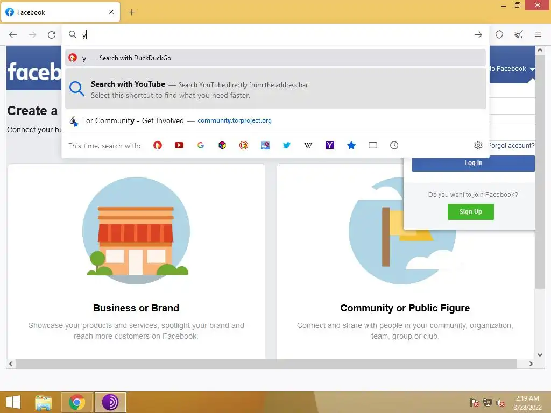Screen dimensions: 551x413
Task: Search with Wikipedia W icon
Action: click(x=308, y=145)
